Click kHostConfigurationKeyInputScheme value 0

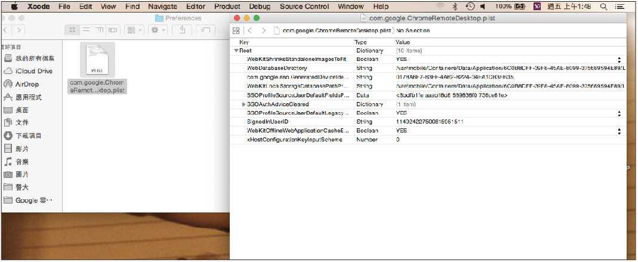click(x=397, y=140)
